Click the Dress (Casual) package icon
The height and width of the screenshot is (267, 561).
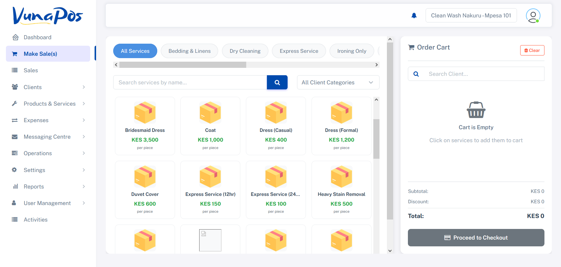coord(276,112)
